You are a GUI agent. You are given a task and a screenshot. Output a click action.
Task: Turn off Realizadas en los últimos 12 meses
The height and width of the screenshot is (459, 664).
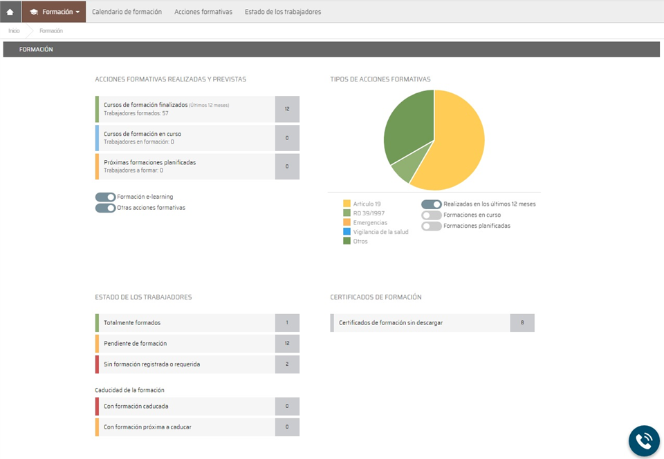(432, 204)
